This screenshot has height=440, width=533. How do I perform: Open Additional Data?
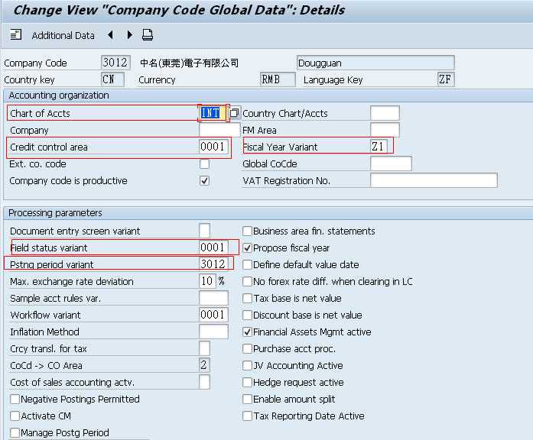click(63, 35)
